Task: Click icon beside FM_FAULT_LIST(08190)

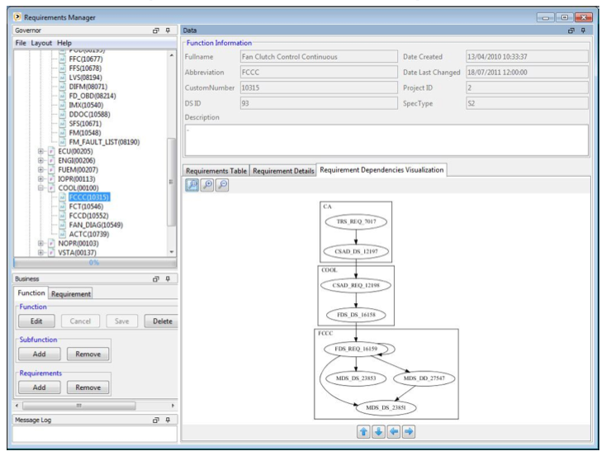Action: pos(63,142)
